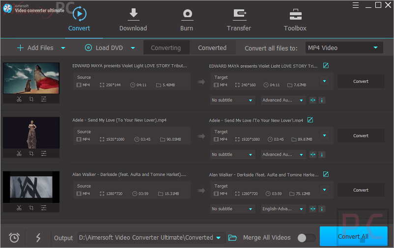394x248 pixels.
Task: Open the output folder icon
Action: click(x=232, y=238)
